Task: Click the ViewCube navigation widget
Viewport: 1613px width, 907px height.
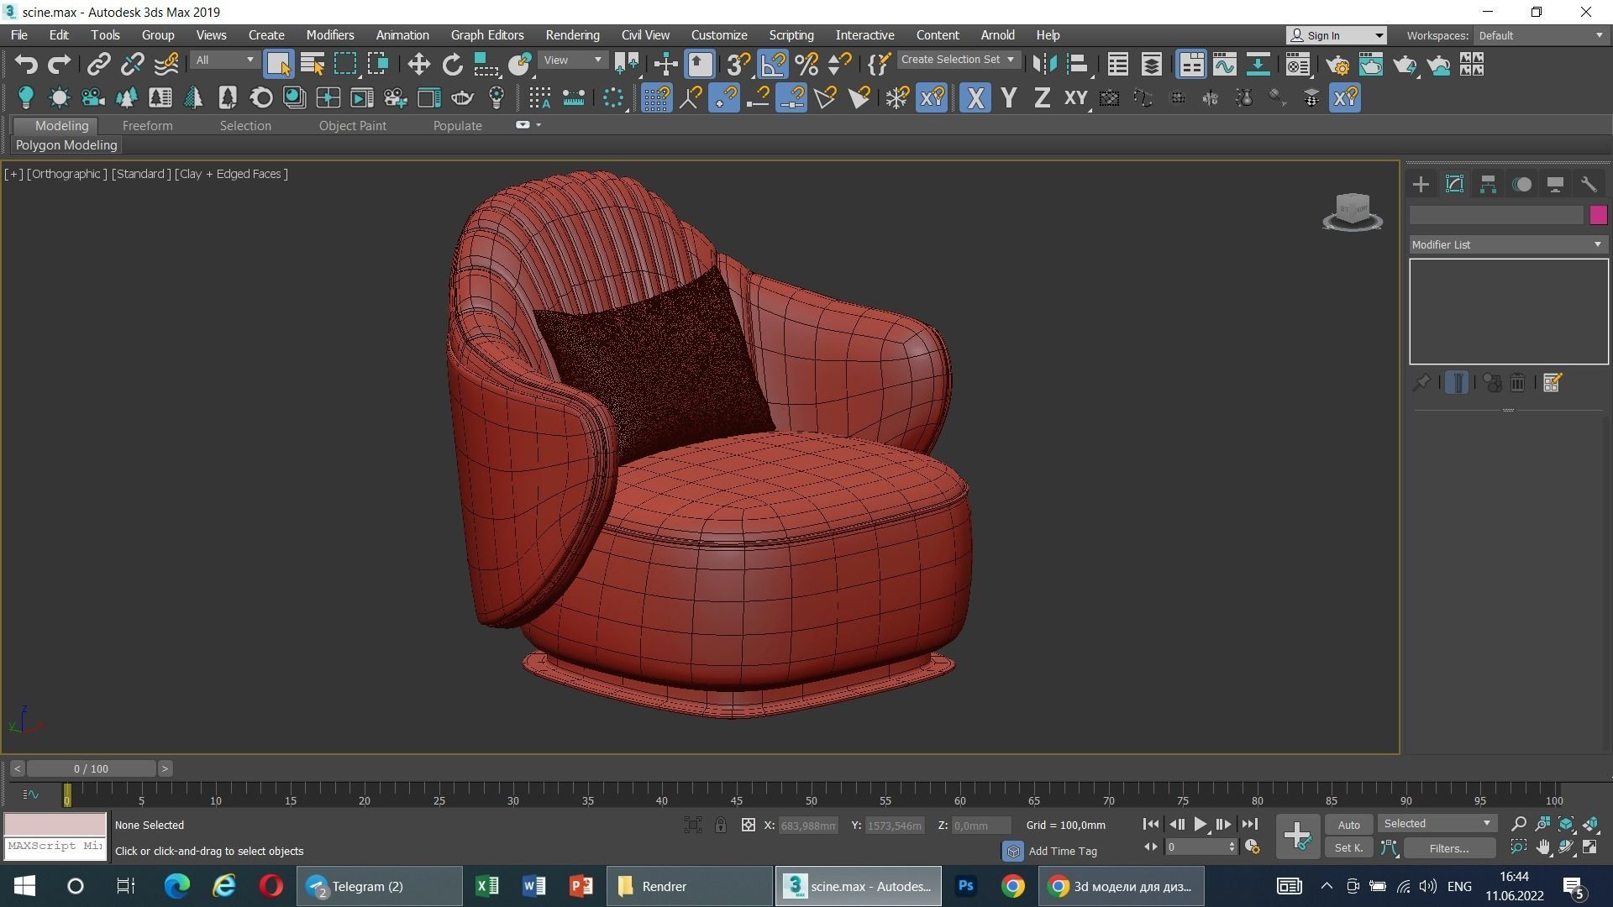Action: 1353,211
